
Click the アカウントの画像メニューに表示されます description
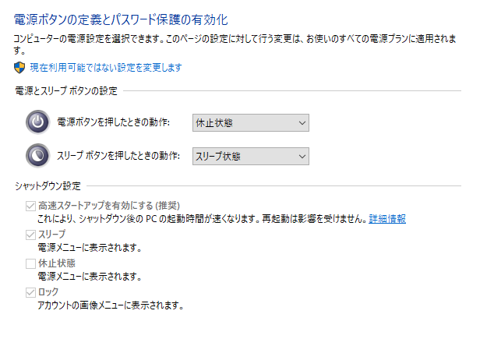pyautogui.click(x=111, y=305)
